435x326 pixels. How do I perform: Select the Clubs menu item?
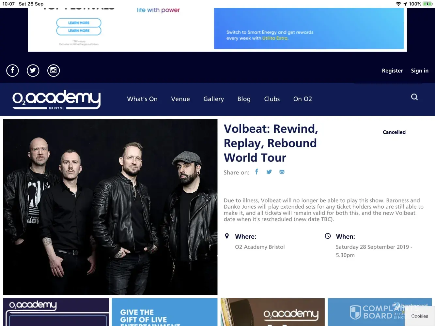[x=272, y=99]
